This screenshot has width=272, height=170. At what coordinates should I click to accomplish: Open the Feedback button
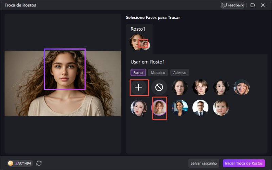point(233,5)
